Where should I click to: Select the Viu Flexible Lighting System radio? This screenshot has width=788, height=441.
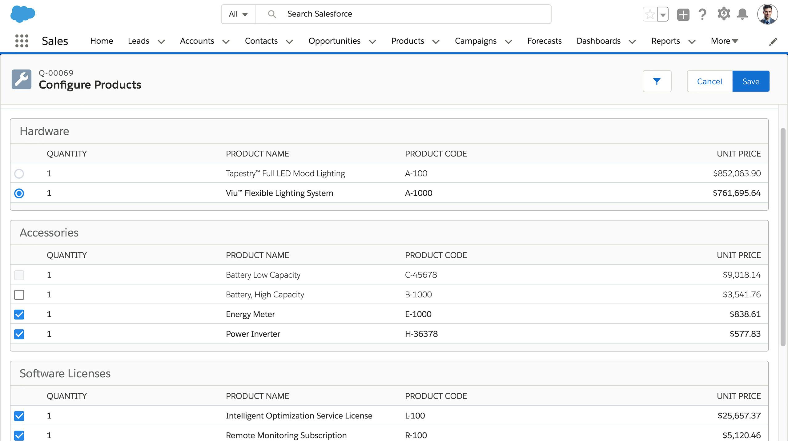(19, 193)
